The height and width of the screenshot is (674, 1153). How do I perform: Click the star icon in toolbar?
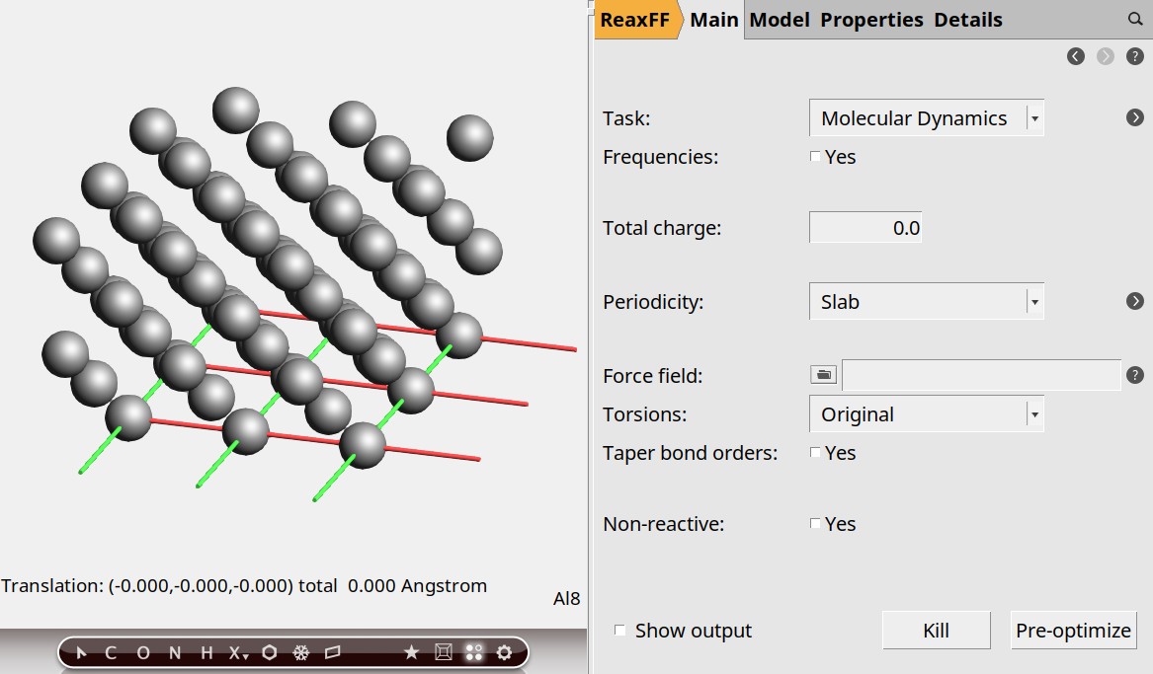[412, 652]
